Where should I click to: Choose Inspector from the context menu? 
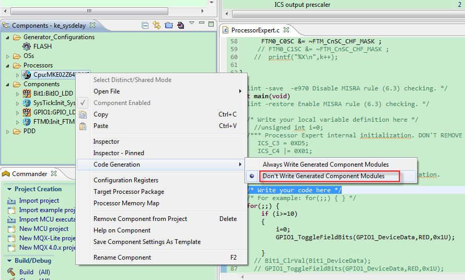pos(161,142)
